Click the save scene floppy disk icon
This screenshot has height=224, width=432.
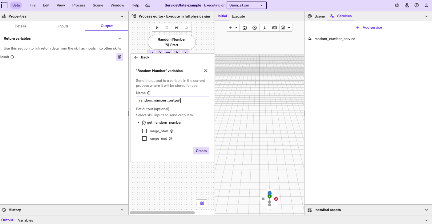tap(245, 28)
